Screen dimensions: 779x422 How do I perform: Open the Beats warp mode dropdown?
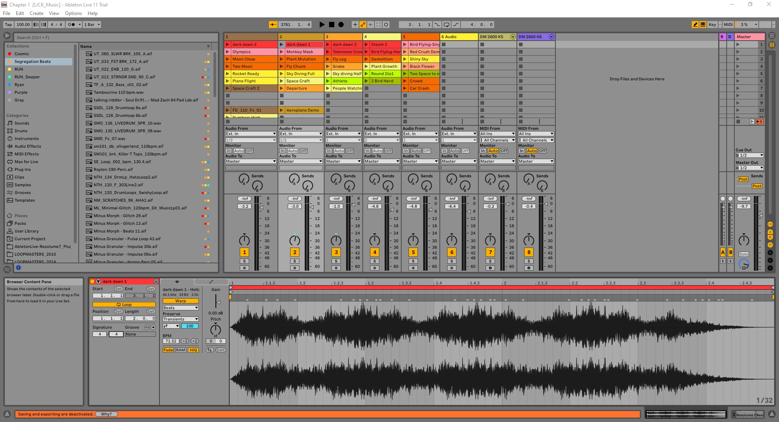pyautogui.click(x=181, y=308)
